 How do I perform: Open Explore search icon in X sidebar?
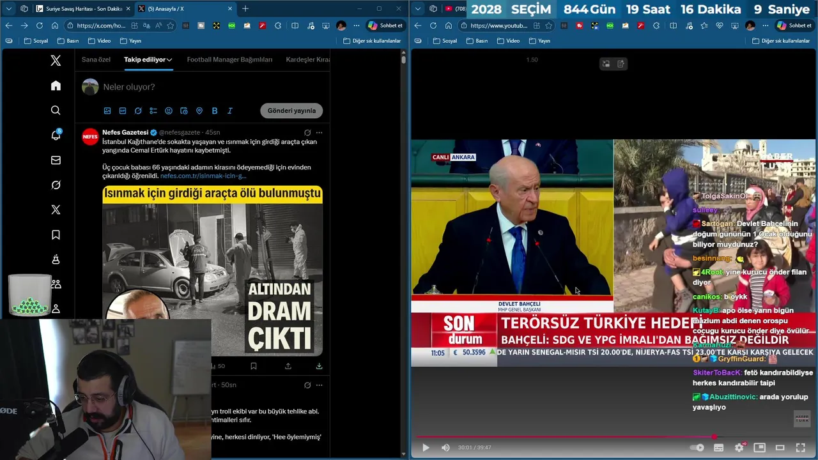[56, 111]
